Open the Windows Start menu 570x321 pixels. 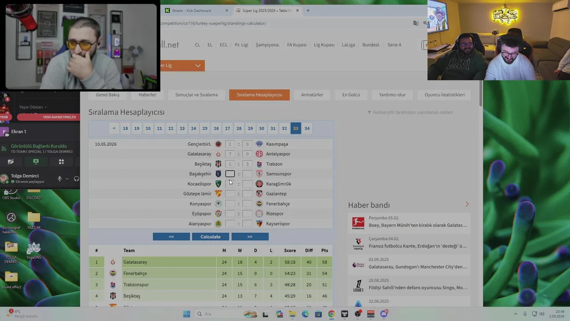coord(187,314)
